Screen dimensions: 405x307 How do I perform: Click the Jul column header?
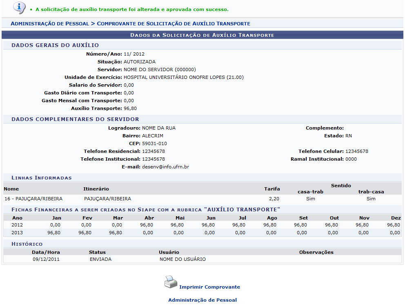coord(242,218)
